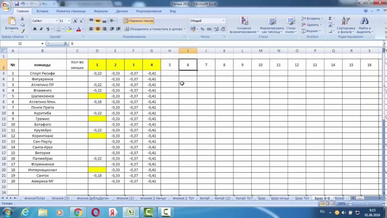Viewport: 387px width, 218px height.
Task: Open the Name Box dropdown arrow
Action: [42, 44]
